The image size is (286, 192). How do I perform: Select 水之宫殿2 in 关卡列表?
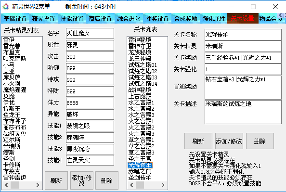[x=141, y=109]
